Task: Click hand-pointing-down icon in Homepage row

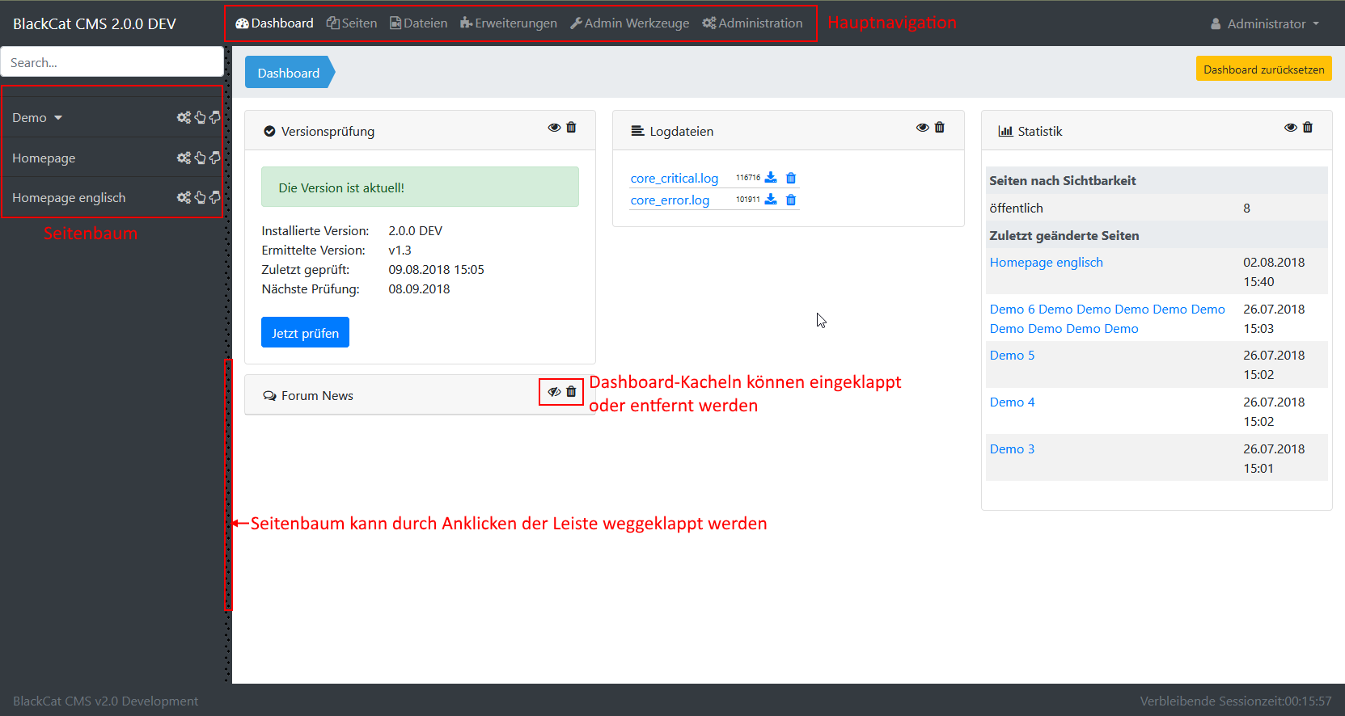Action: 214,158
